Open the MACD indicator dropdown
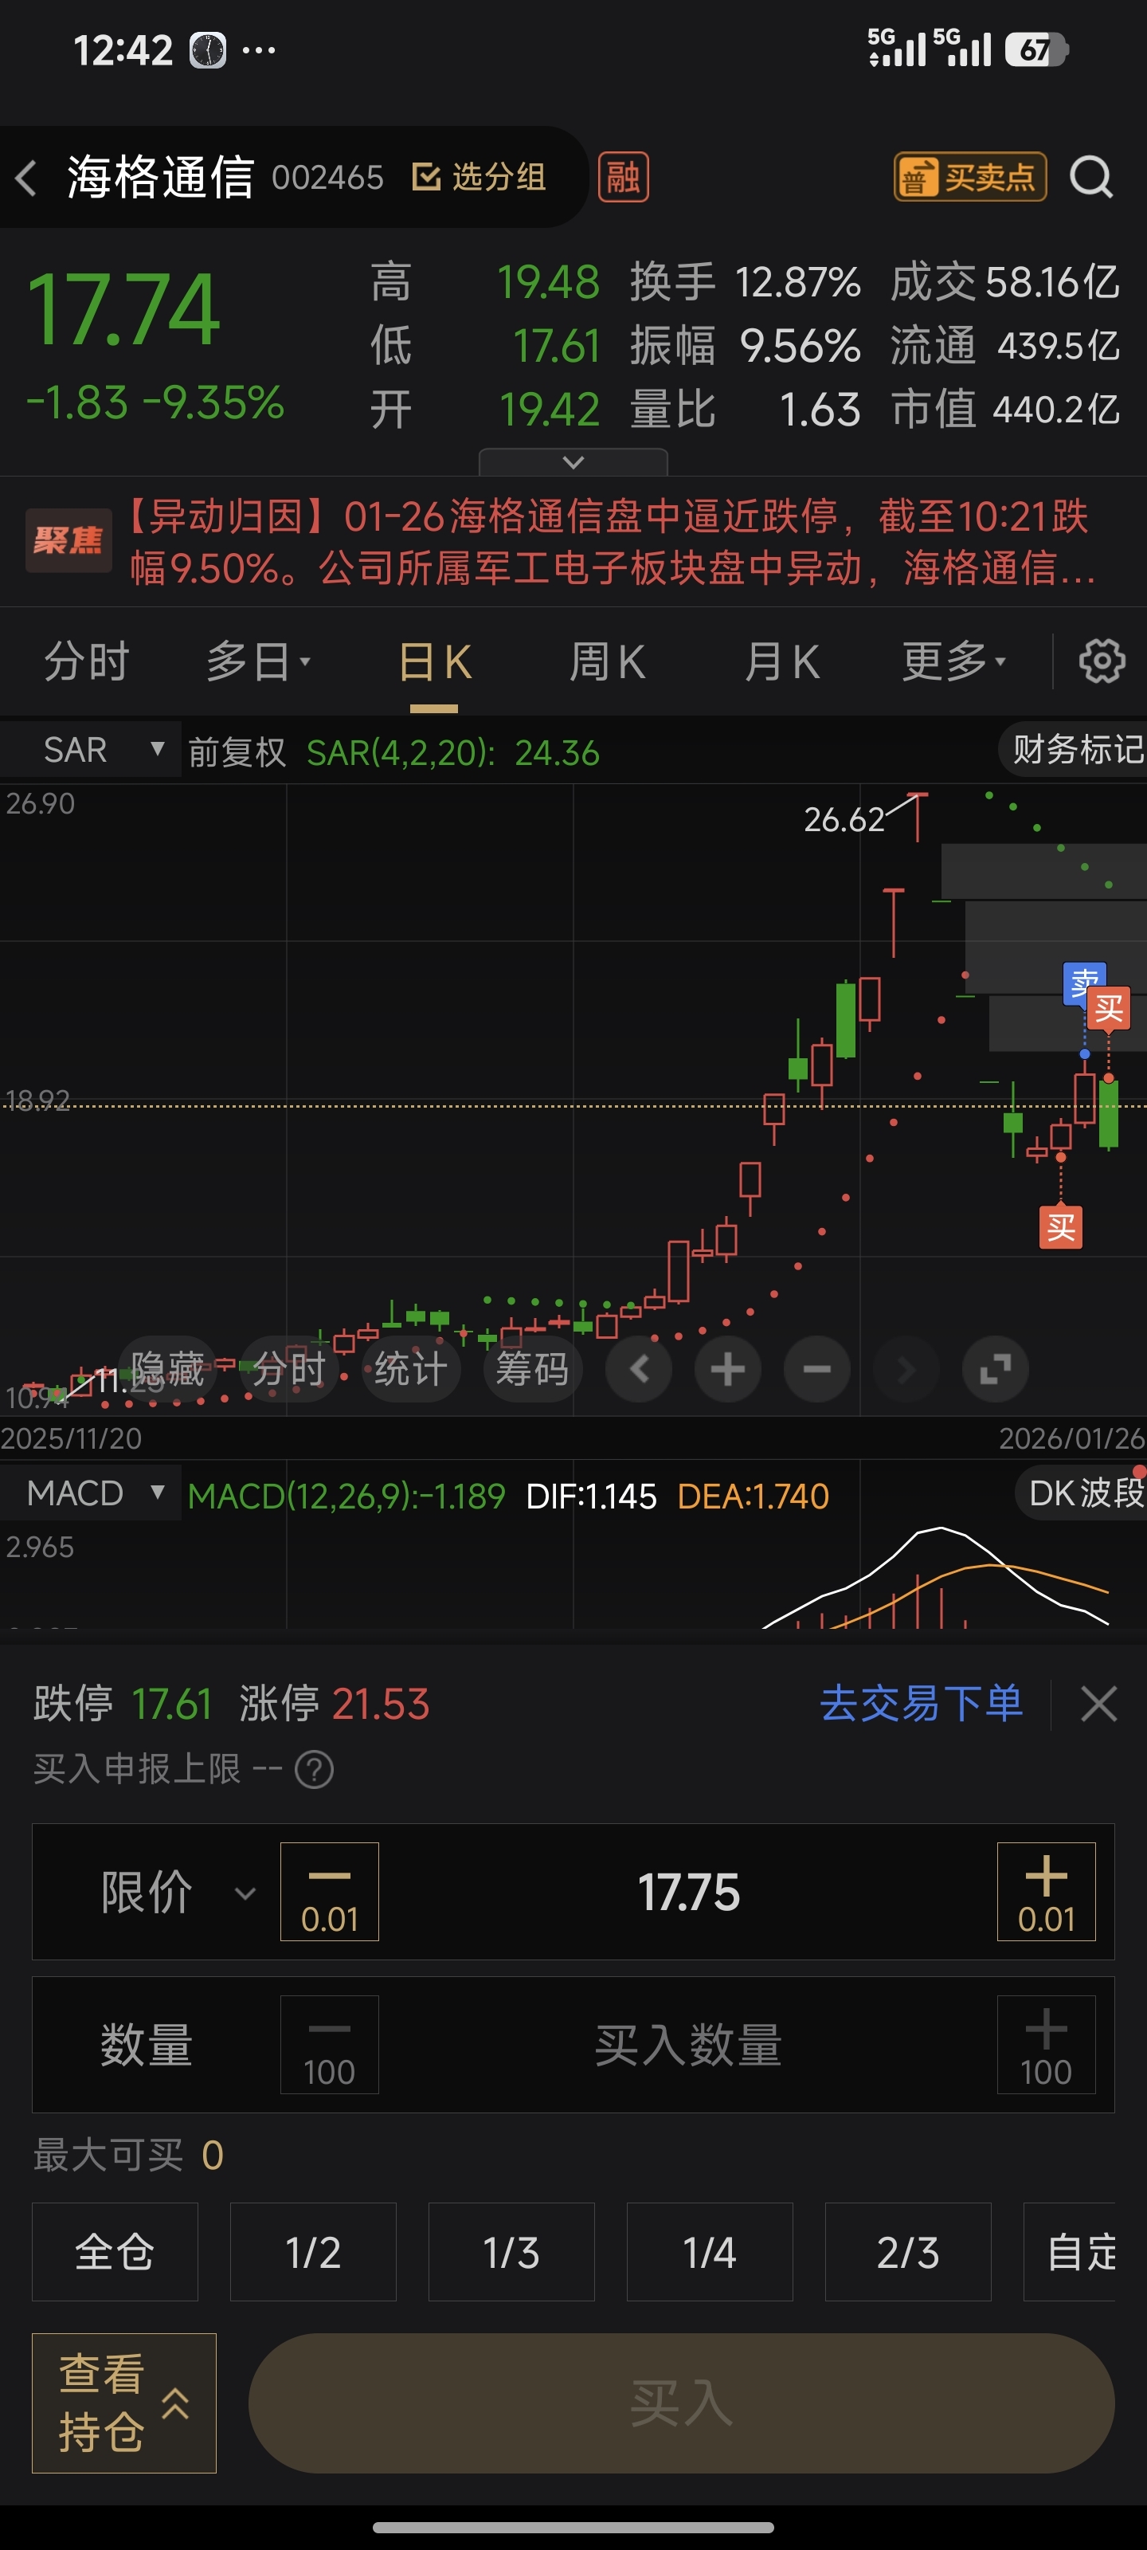The width and height of the screenshot is (1147, 2550). [x=90, y=1493]
